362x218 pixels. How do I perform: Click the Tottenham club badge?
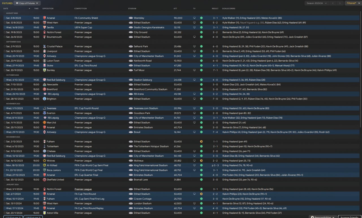tap(44, 146)
